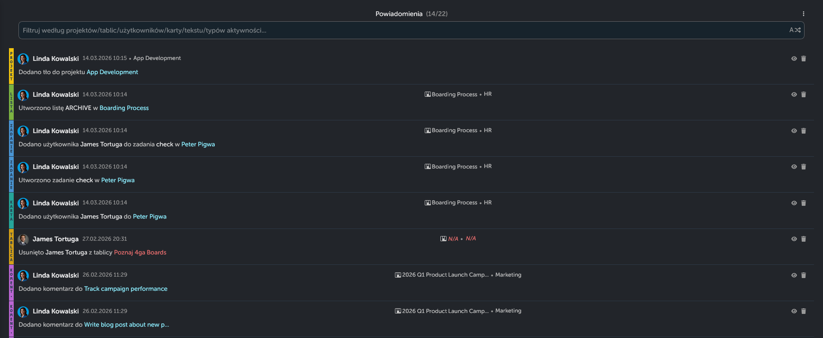Delete the Track campaign performance comment notification
Viewport: 823px width, 338px height.
click(x=803, y=275)
